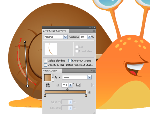
Task: Select the left gradient color stop
Action: (x=45, y=95)
